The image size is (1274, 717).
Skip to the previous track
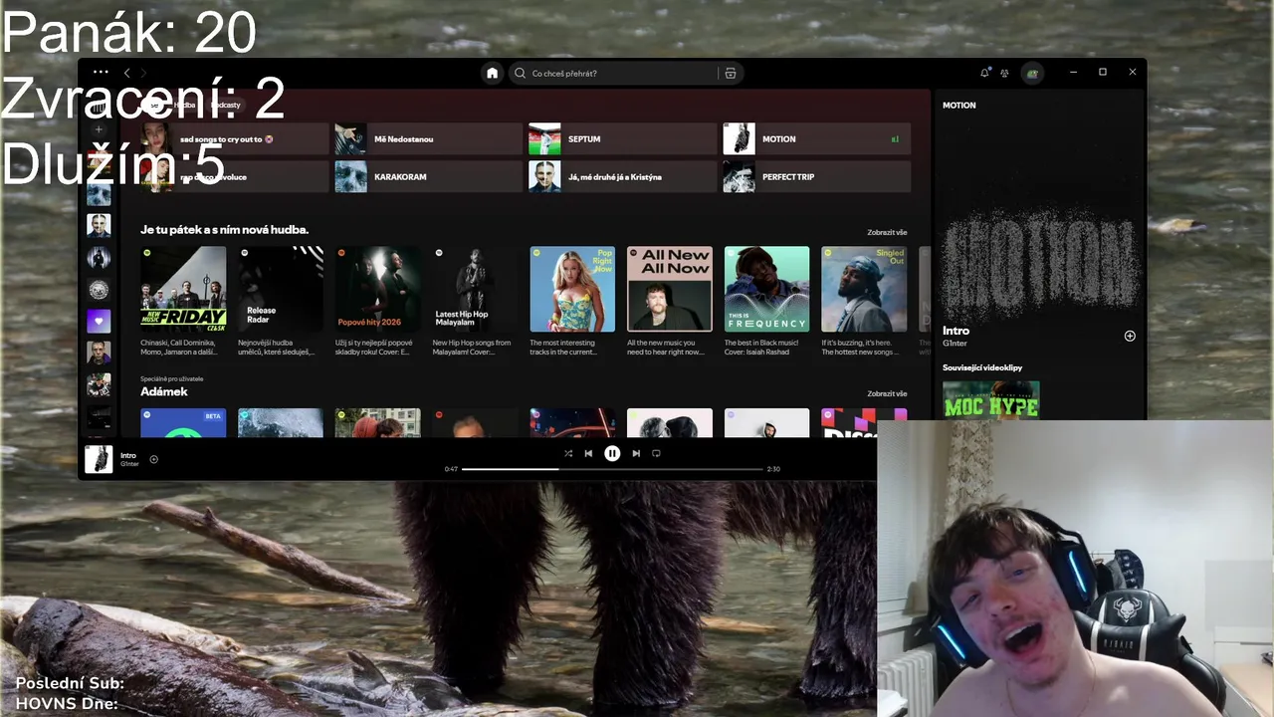[x=588, y=453]
